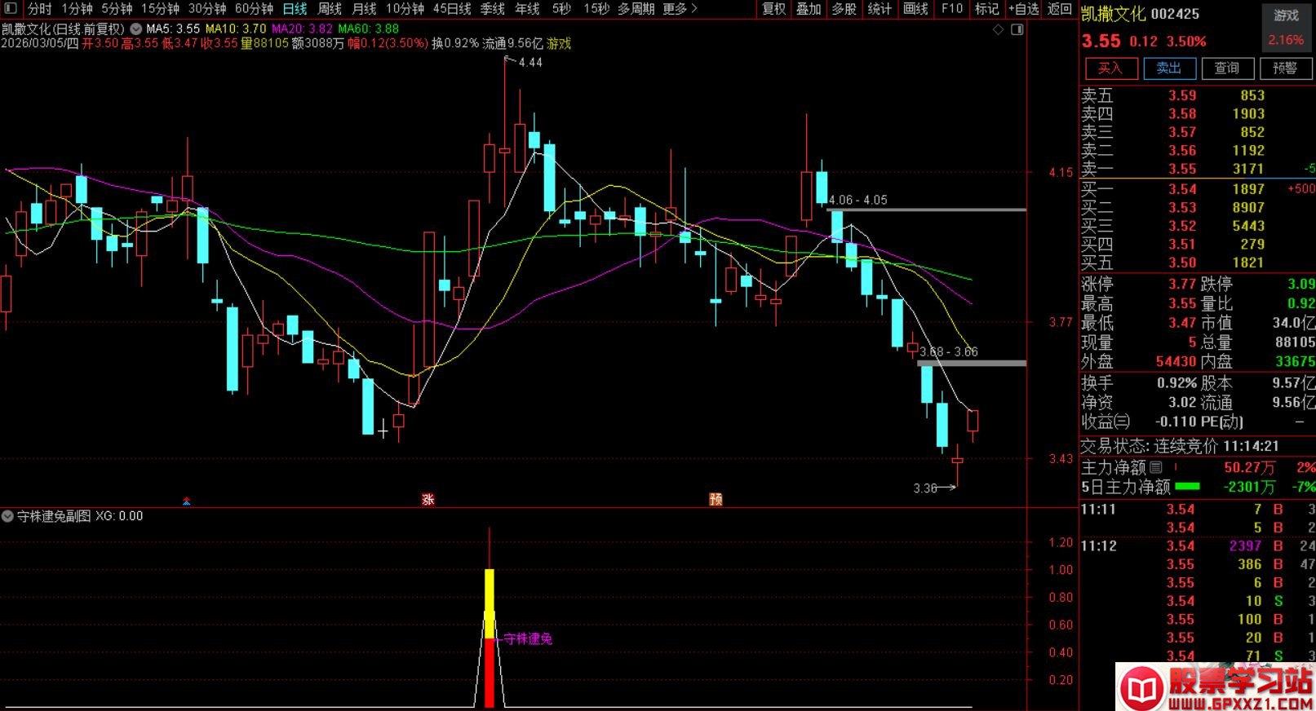The height and width of the screenshot is (711, 1316).
Task: Click the 涨 event marker on the chart
Action: (428, 499)
